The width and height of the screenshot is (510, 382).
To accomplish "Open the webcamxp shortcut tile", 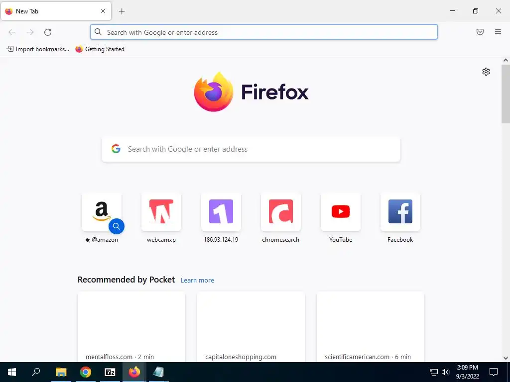I will pyautogui.click(x=161, y=212).
